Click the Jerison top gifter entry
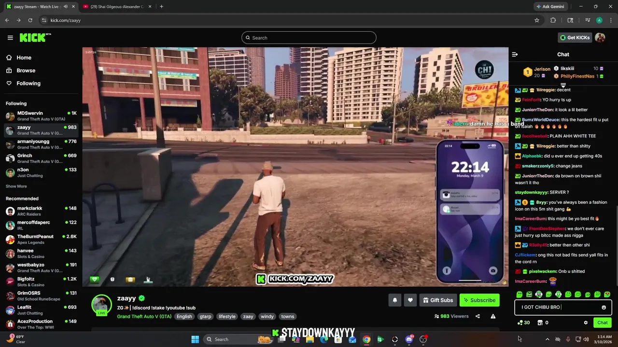This screenshot has width=618, height=347. [x=536, y=72]
